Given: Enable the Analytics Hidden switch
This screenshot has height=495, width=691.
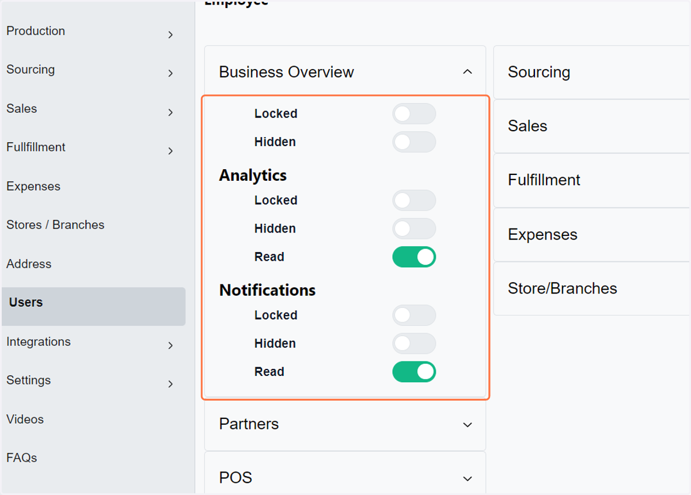Looking at the screenshot, I should click(414, 229).
